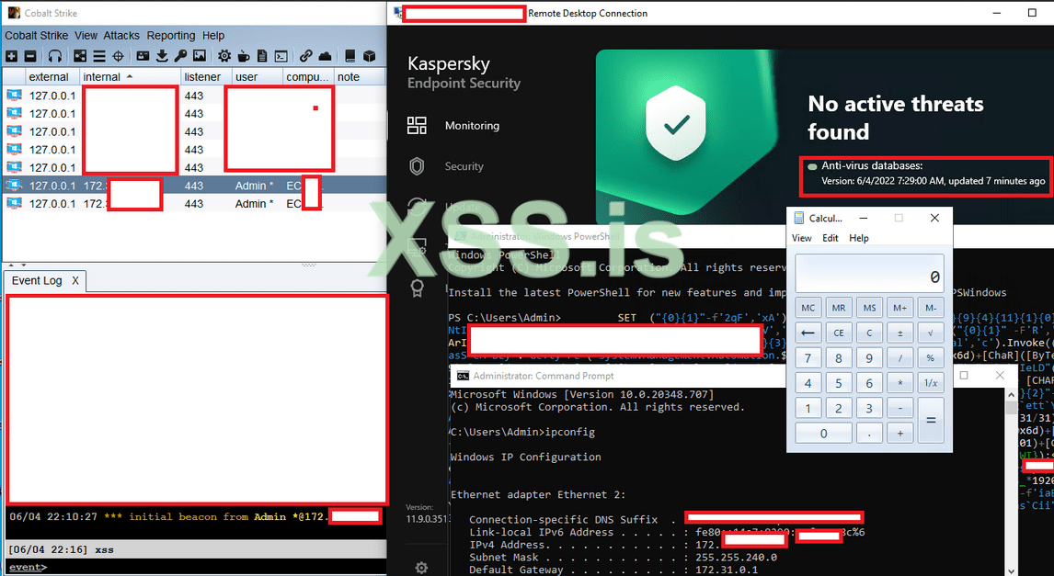Viewport: 1054px width, 576px height.
Task: Open the Calculator Edit menu
Action: pyautogui.click(x=831, y=238)
